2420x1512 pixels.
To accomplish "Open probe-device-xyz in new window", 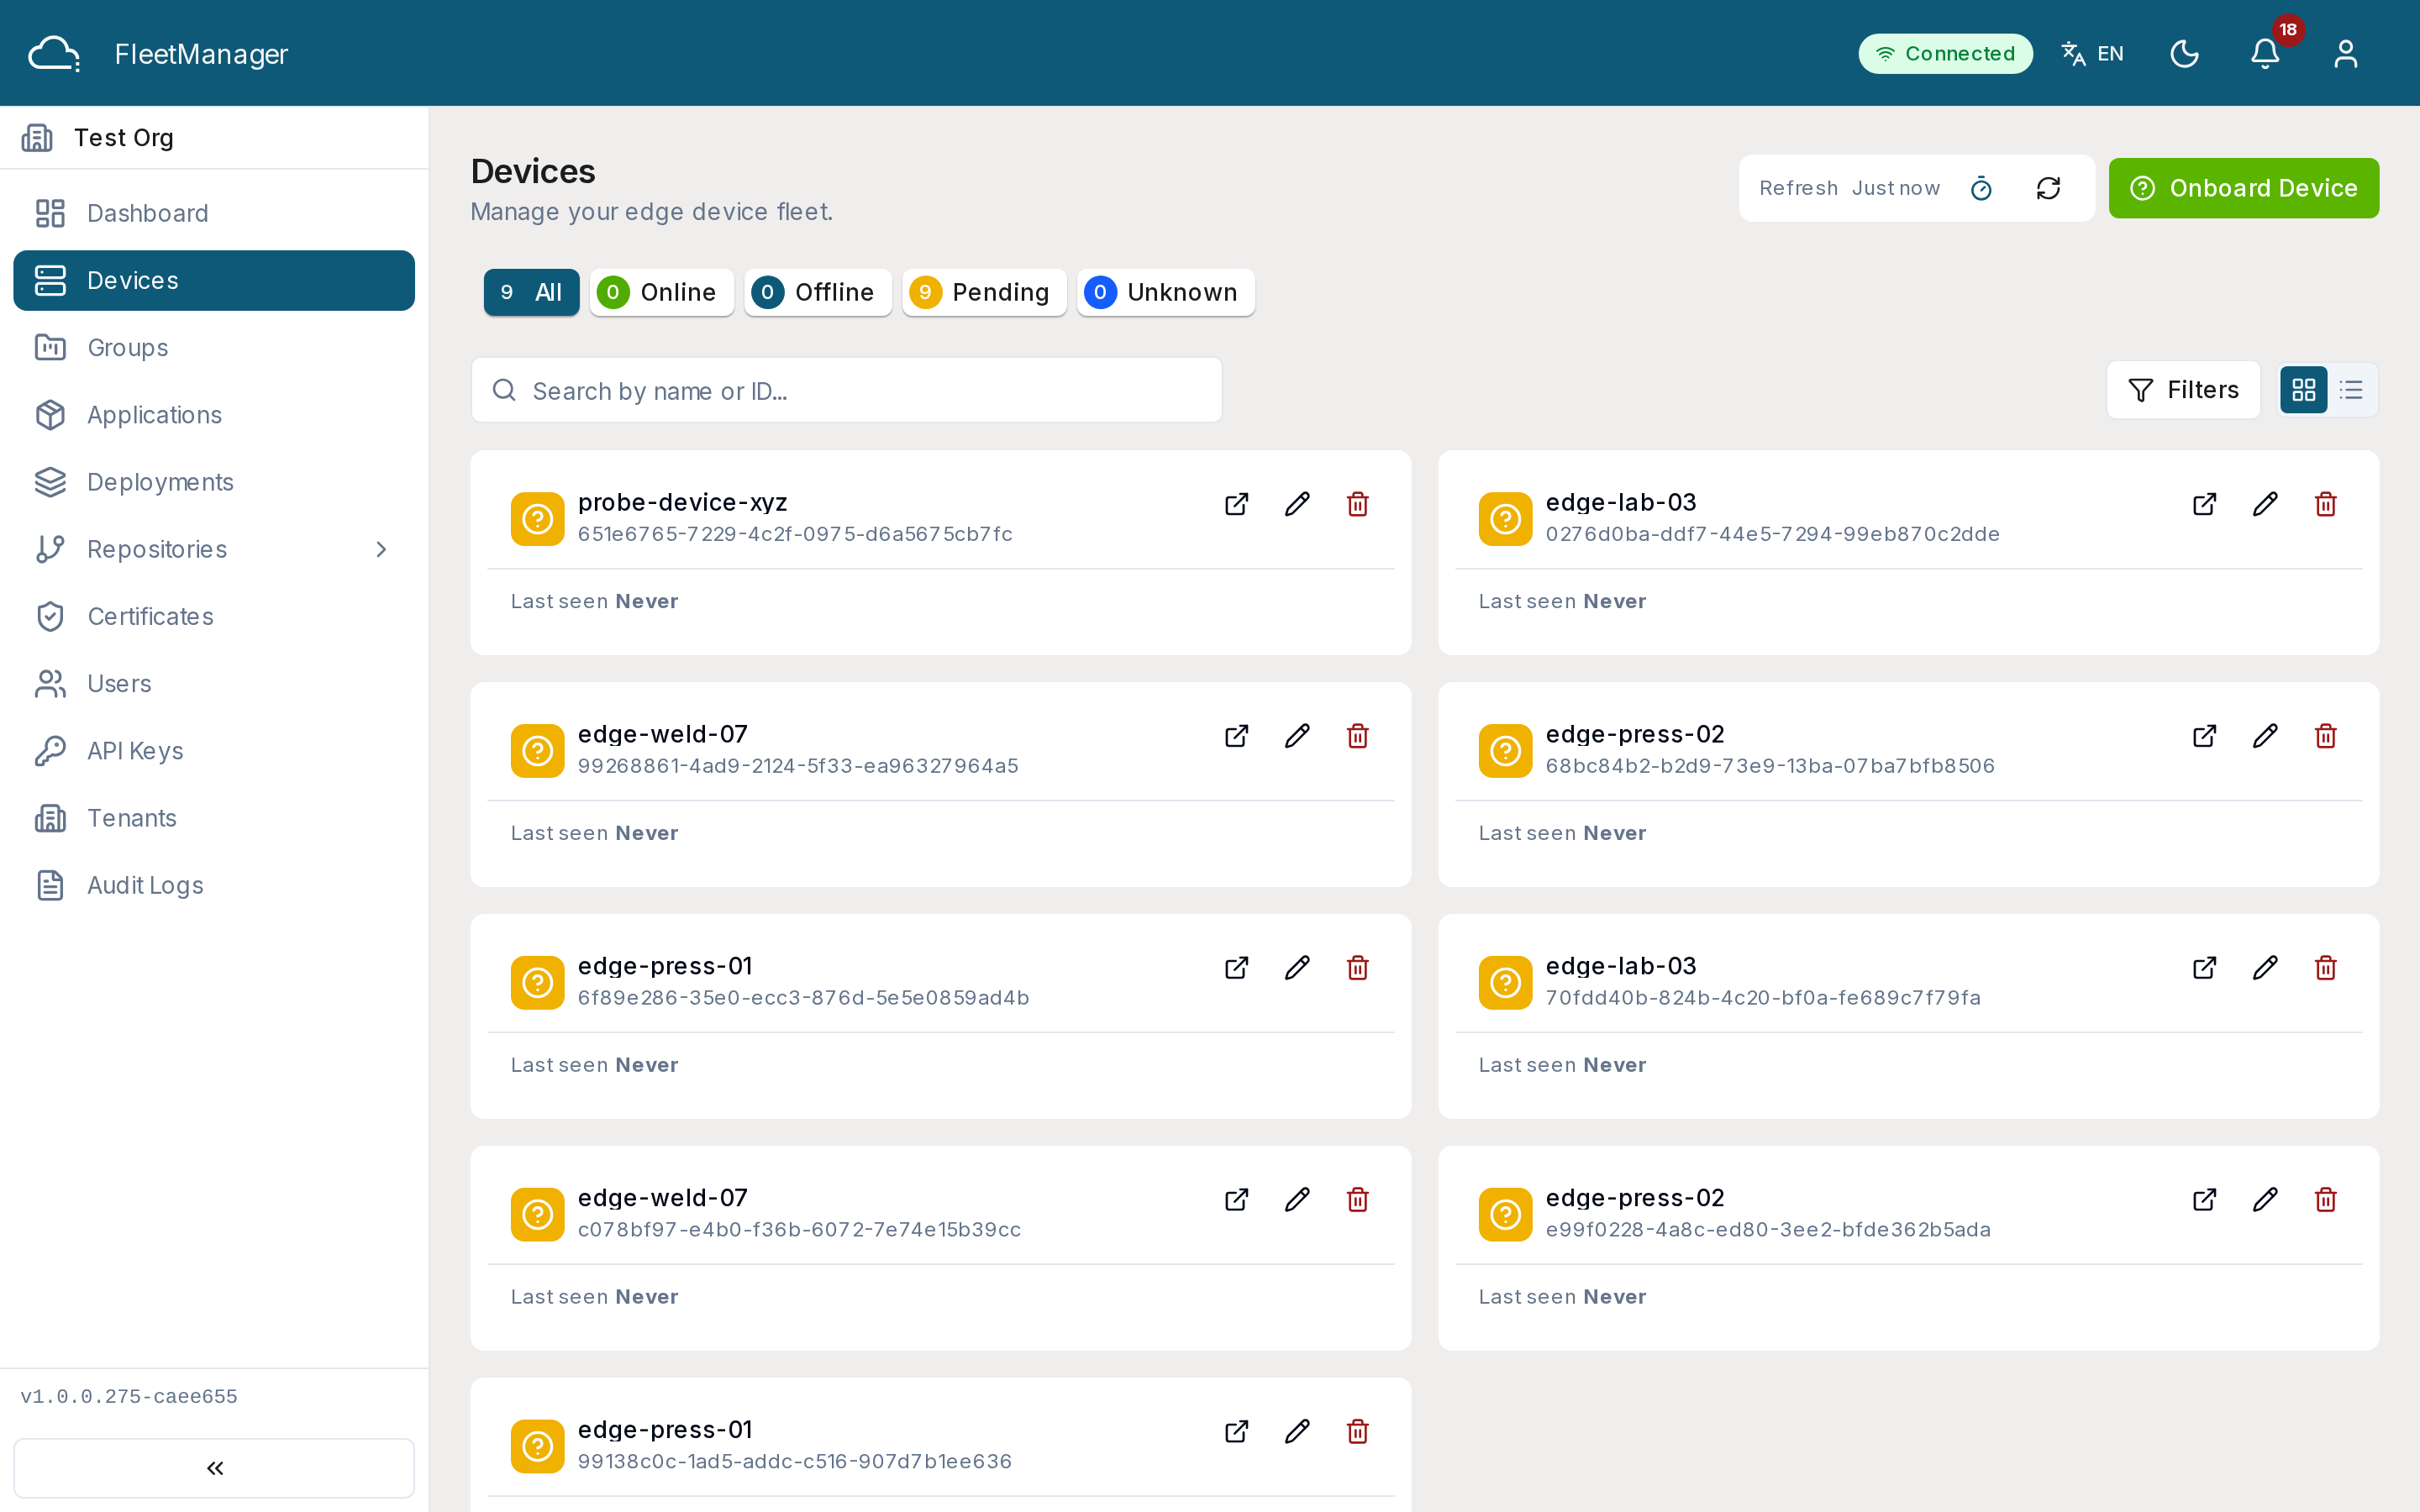I will [x=1236, y=504].
